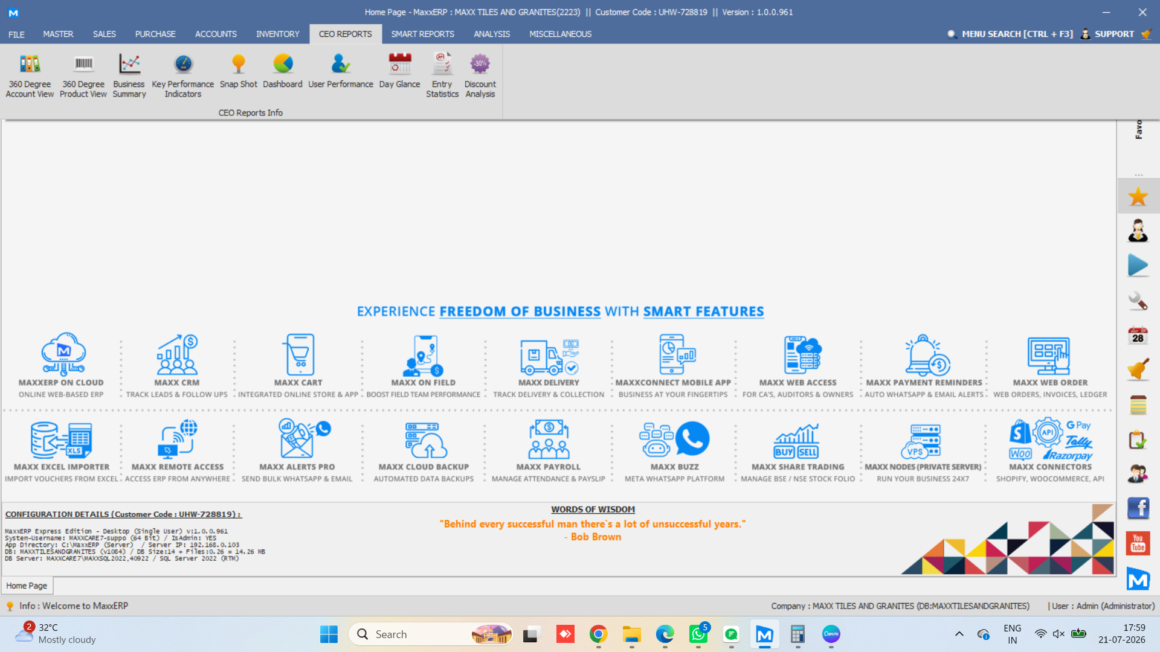Open 360 Degree Product View report
This screenshot has height=652, width=1160.
click(x=83, y=75)
